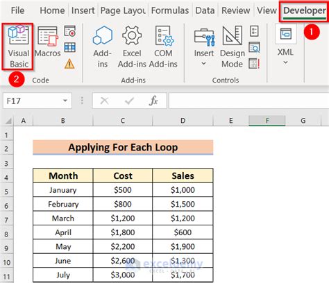Open the Macros dialog
The height and width of the screenshot is (283, 329).
click(x=48, y=42)
